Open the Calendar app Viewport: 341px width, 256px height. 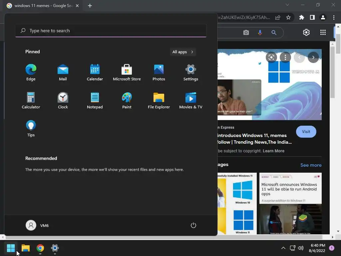pyautogui.click(x=95, y=72)
